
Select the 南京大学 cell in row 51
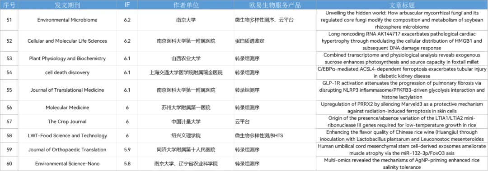[186, 20]
